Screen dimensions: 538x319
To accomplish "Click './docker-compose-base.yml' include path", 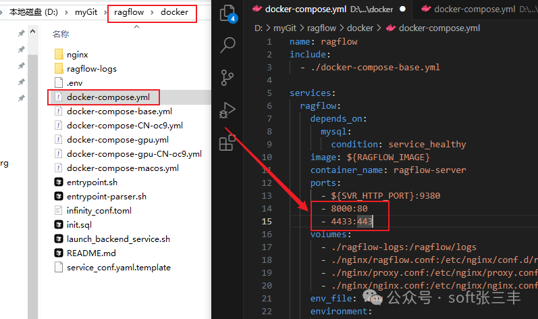I will tap(375, 68).
